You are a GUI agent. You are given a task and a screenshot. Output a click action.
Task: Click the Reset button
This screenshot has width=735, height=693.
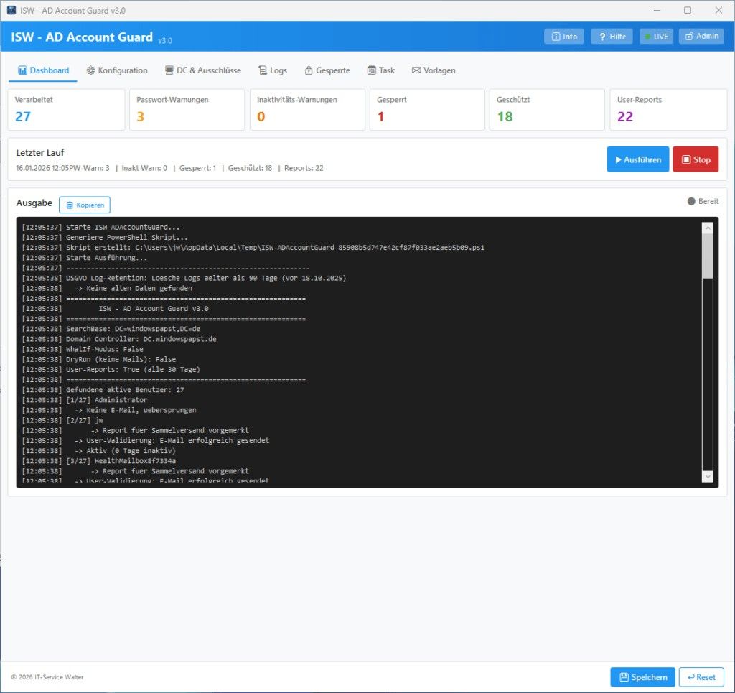(701, 677)
